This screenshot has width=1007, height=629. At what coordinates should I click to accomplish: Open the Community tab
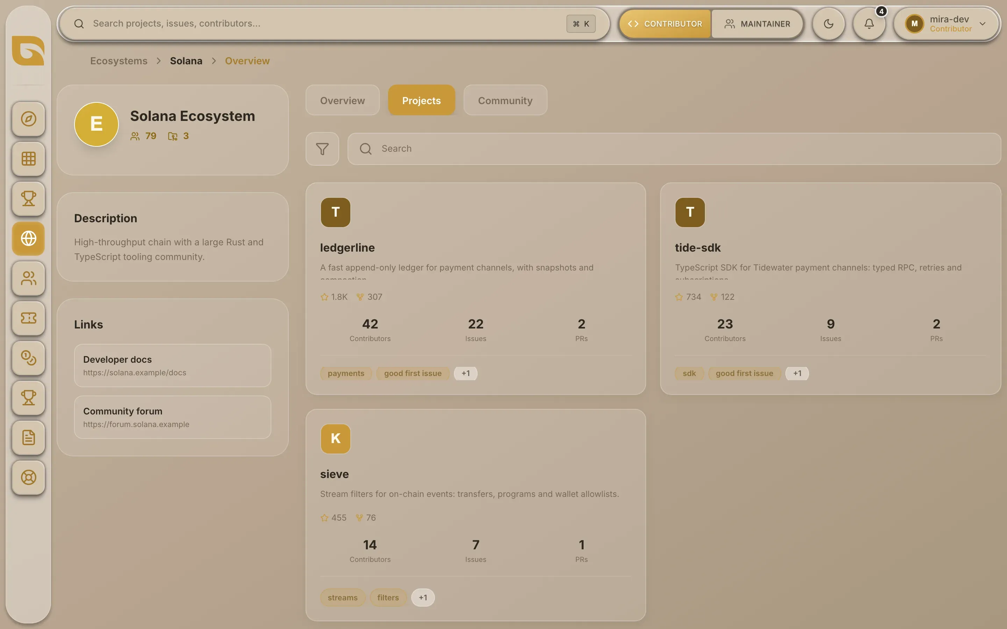[x=505, y=100]
